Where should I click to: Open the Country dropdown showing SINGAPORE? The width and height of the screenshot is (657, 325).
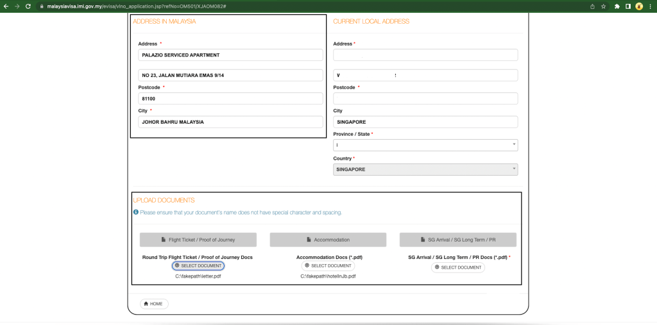[425, 169]
